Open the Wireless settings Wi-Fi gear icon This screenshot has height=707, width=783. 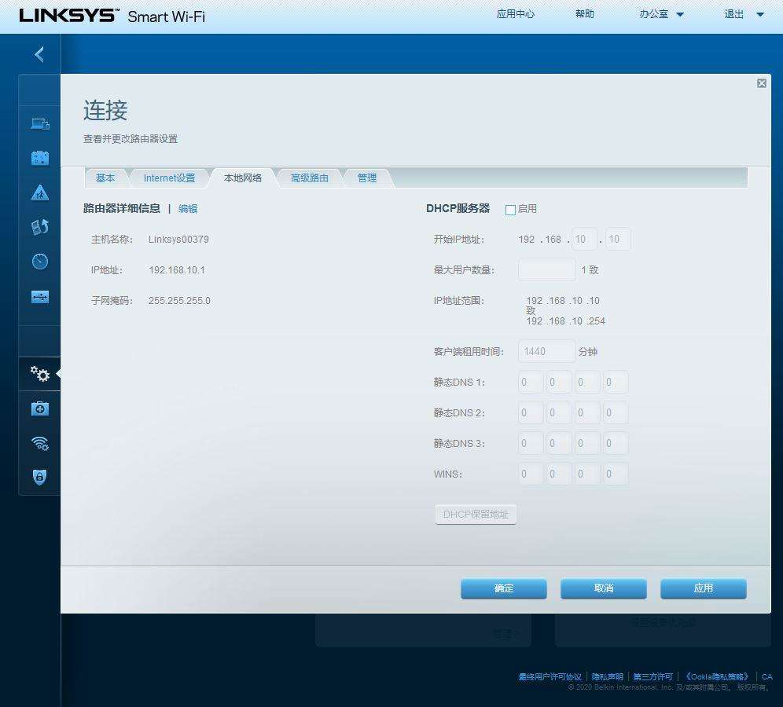coord(40,443)
